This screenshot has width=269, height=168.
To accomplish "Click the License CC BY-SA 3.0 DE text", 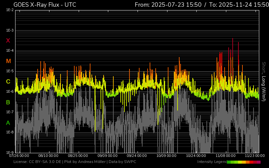I will [x=37, y=162].
